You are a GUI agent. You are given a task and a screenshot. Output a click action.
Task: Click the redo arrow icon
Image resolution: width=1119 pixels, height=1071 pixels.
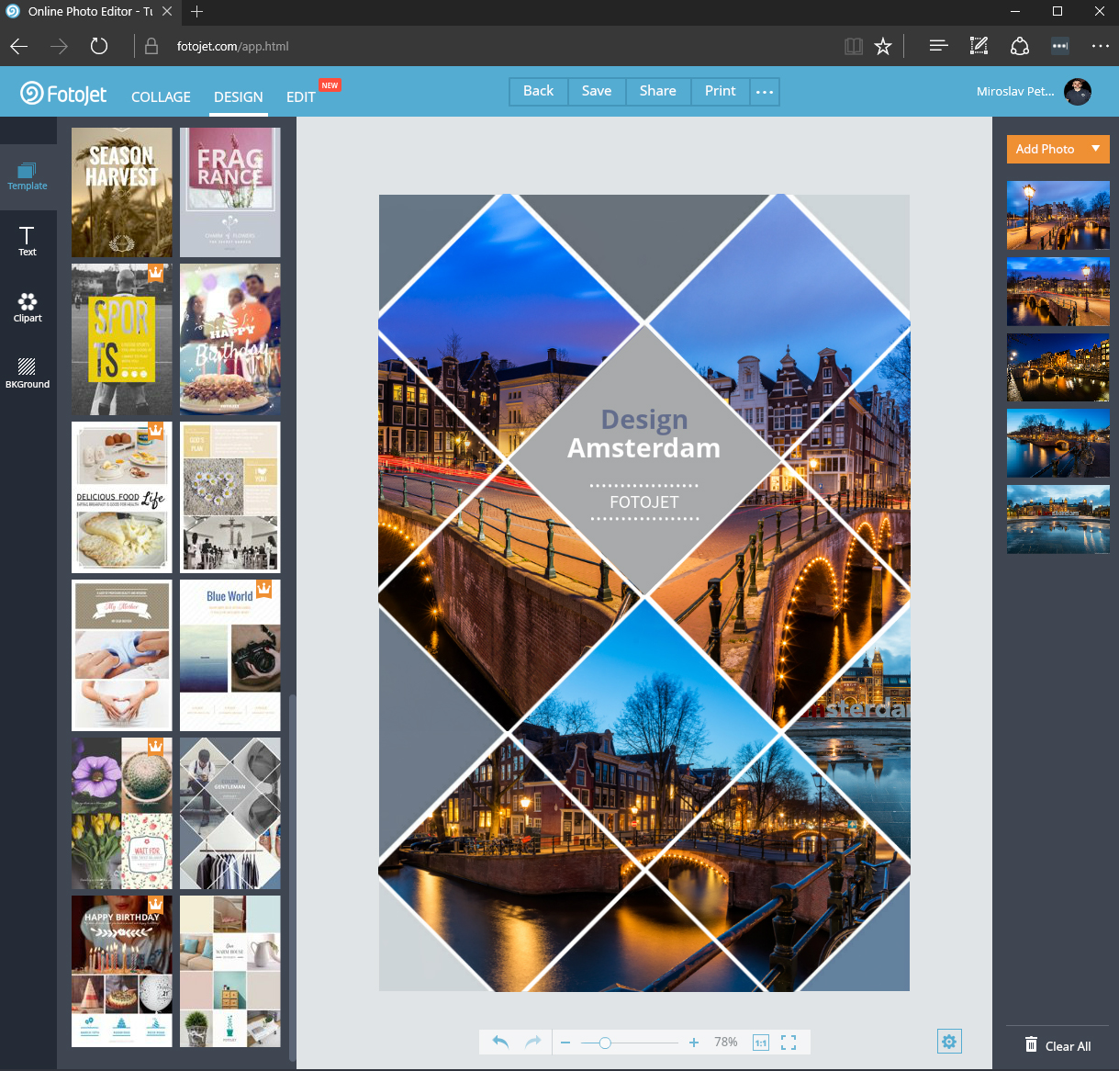tap(532, 1042)
